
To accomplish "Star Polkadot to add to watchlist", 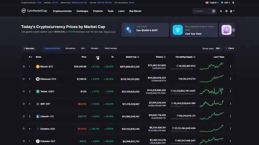I will pyautogui.click(x=24, y=141).
